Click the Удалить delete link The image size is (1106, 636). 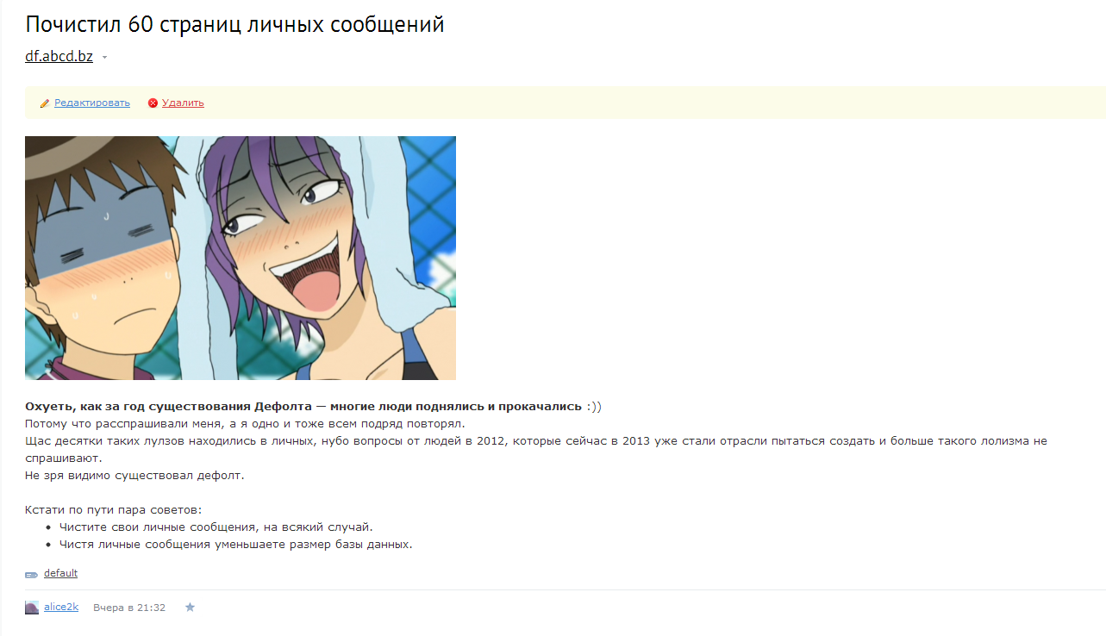click(x=183, y=103)
